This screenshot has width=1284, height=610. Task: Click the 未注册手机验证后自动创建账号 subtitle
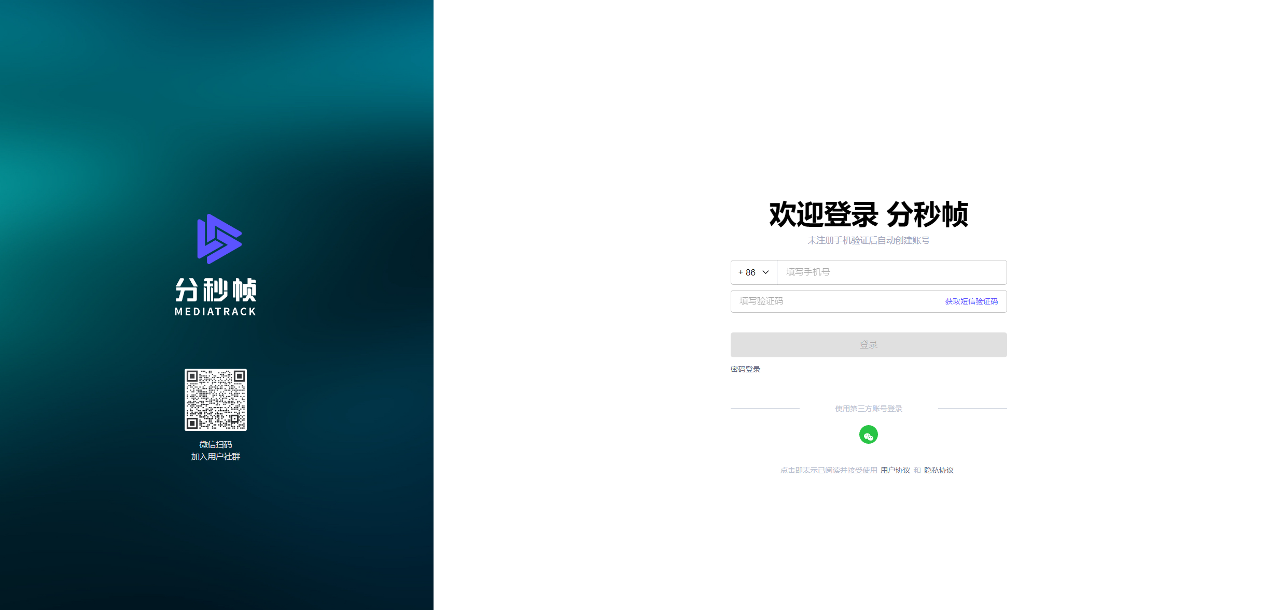(869, 240)
